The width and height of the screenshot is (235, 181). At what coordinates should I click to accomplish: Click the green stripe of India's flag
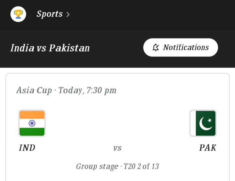click(x=32, y=131)
